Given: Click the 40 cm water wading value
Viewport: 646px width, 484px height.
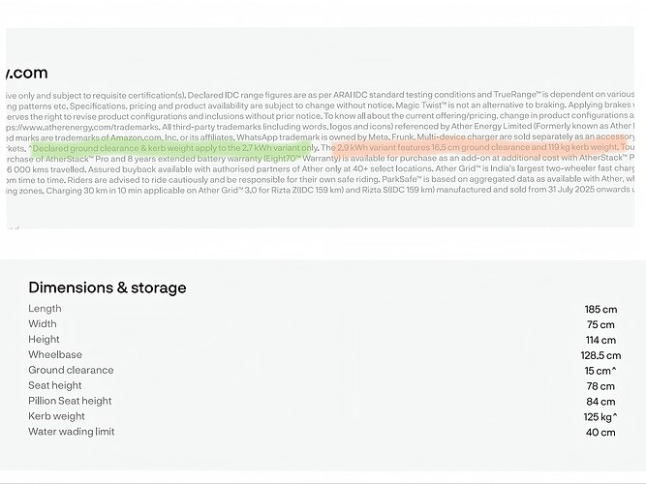Looking at the screenshot, I should pos(600,433).
